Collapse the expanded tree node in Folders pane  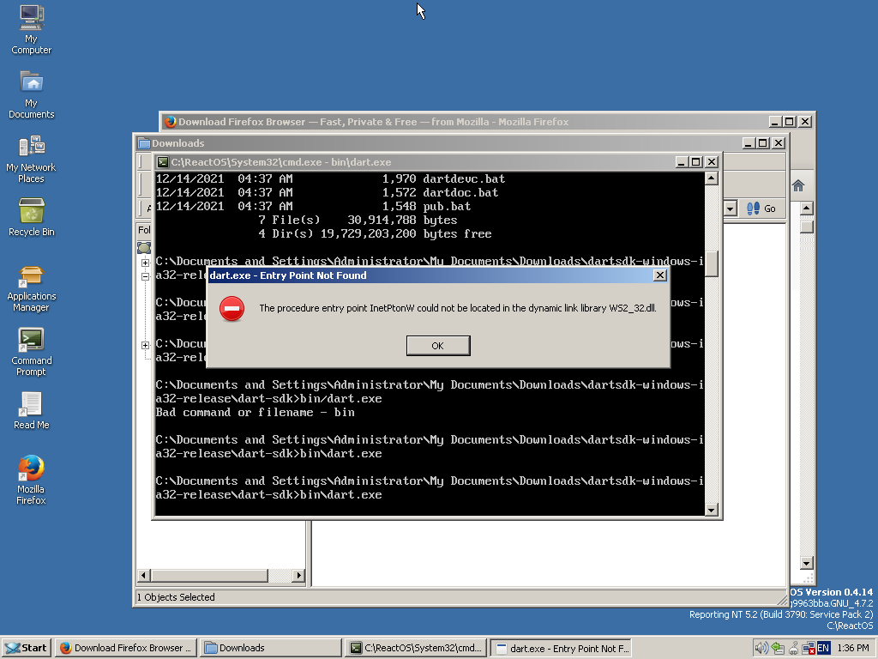(x=145, y=276)
